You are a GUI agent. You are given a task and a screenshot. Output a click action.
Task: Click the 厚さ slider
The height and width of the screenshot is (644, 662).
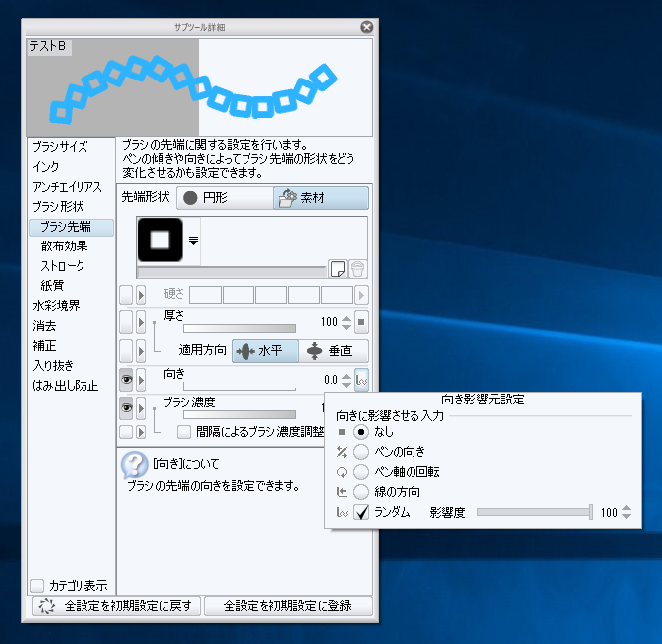tap(240, 328)
